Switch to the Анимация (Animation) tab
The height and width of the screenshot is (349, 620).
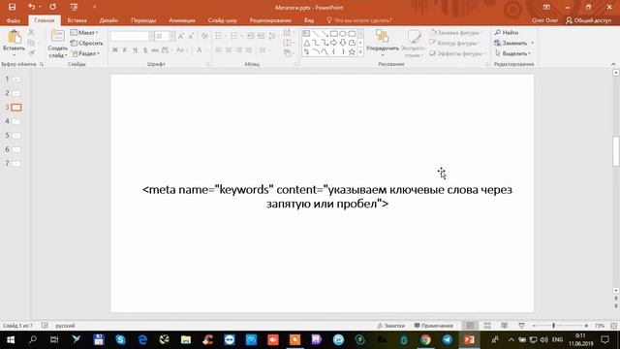182,20
